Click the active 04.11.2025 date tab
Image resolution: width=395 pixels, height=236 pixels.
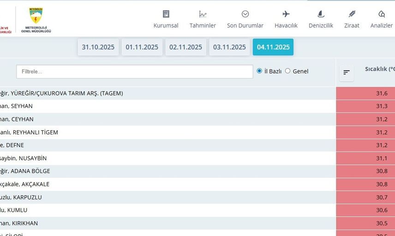click(273, 47)
